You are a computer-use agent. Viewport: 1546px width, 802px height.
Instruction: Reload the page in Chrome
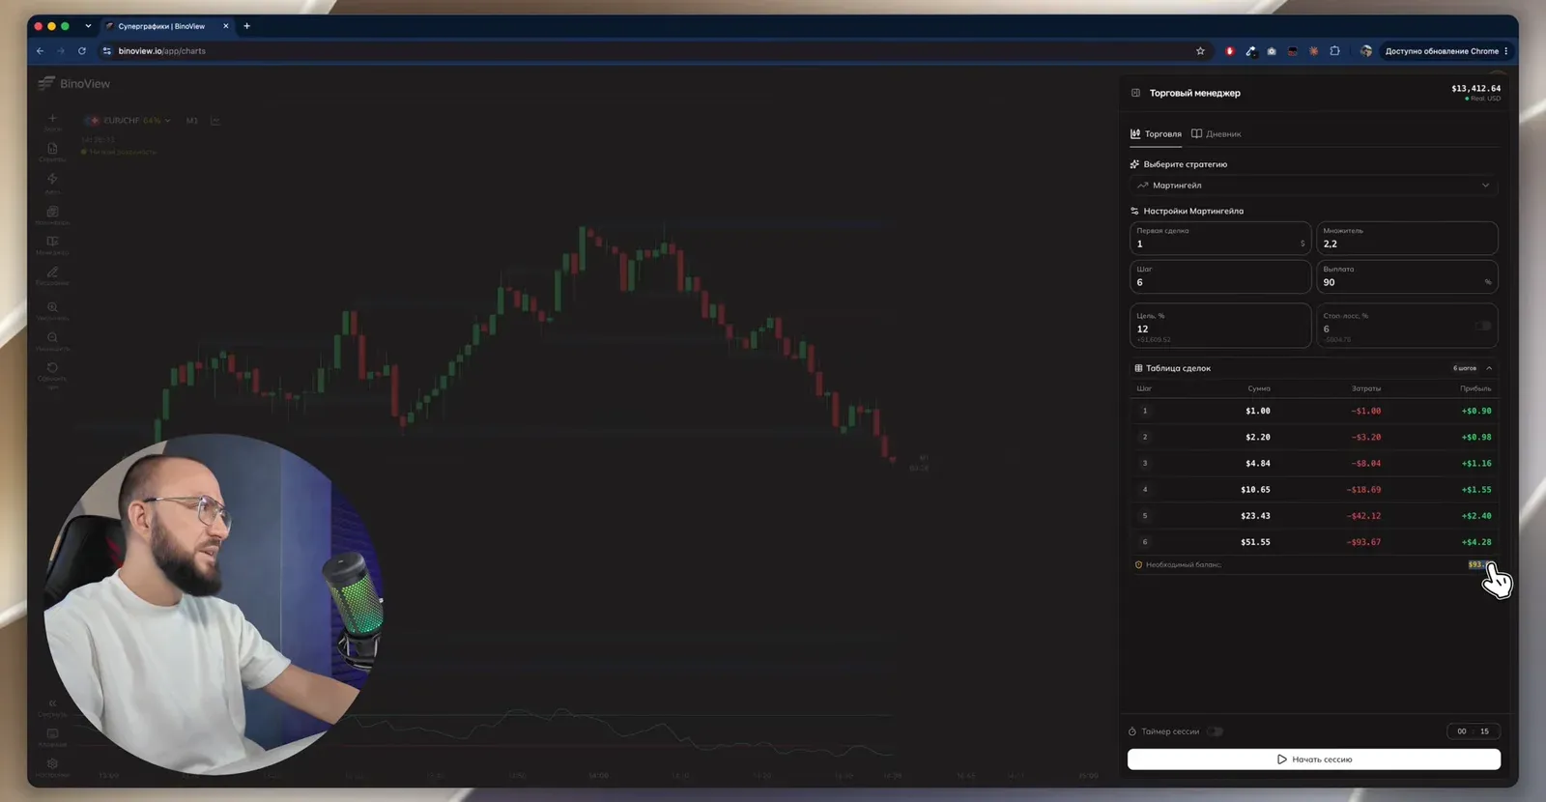[82, 51]
